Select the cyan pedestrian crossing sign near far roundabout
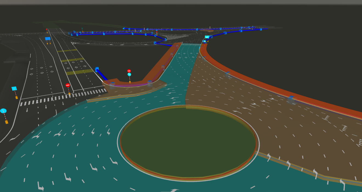362x192 pixels. point(207,37)
